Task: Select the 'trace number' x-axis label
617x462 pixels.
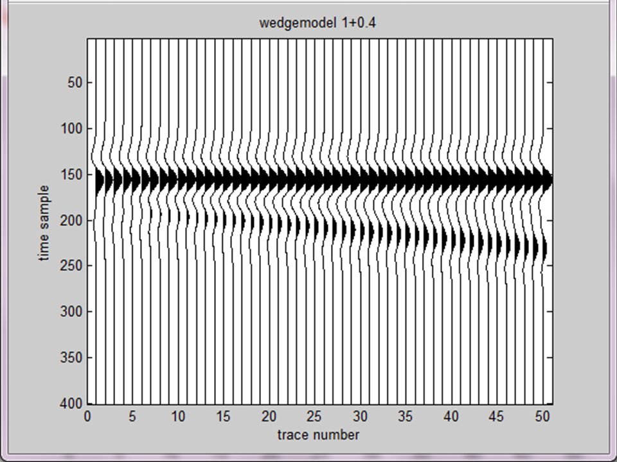Action: coord(318,435)
